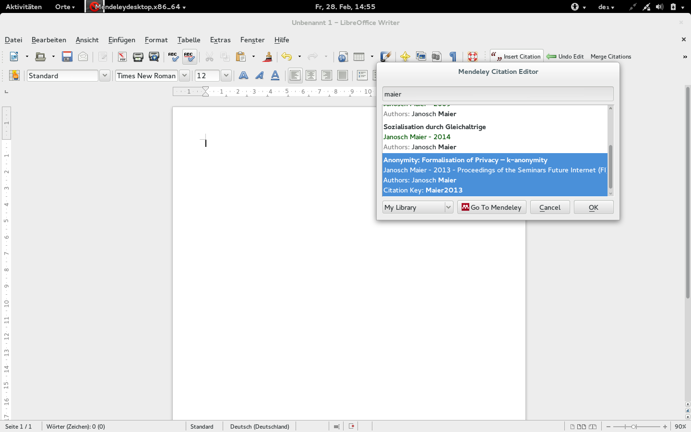This screenshot has width=691, height=432.
Task: Click the Clone Formatting paintbrush icon
Action: tap(267, 57)
